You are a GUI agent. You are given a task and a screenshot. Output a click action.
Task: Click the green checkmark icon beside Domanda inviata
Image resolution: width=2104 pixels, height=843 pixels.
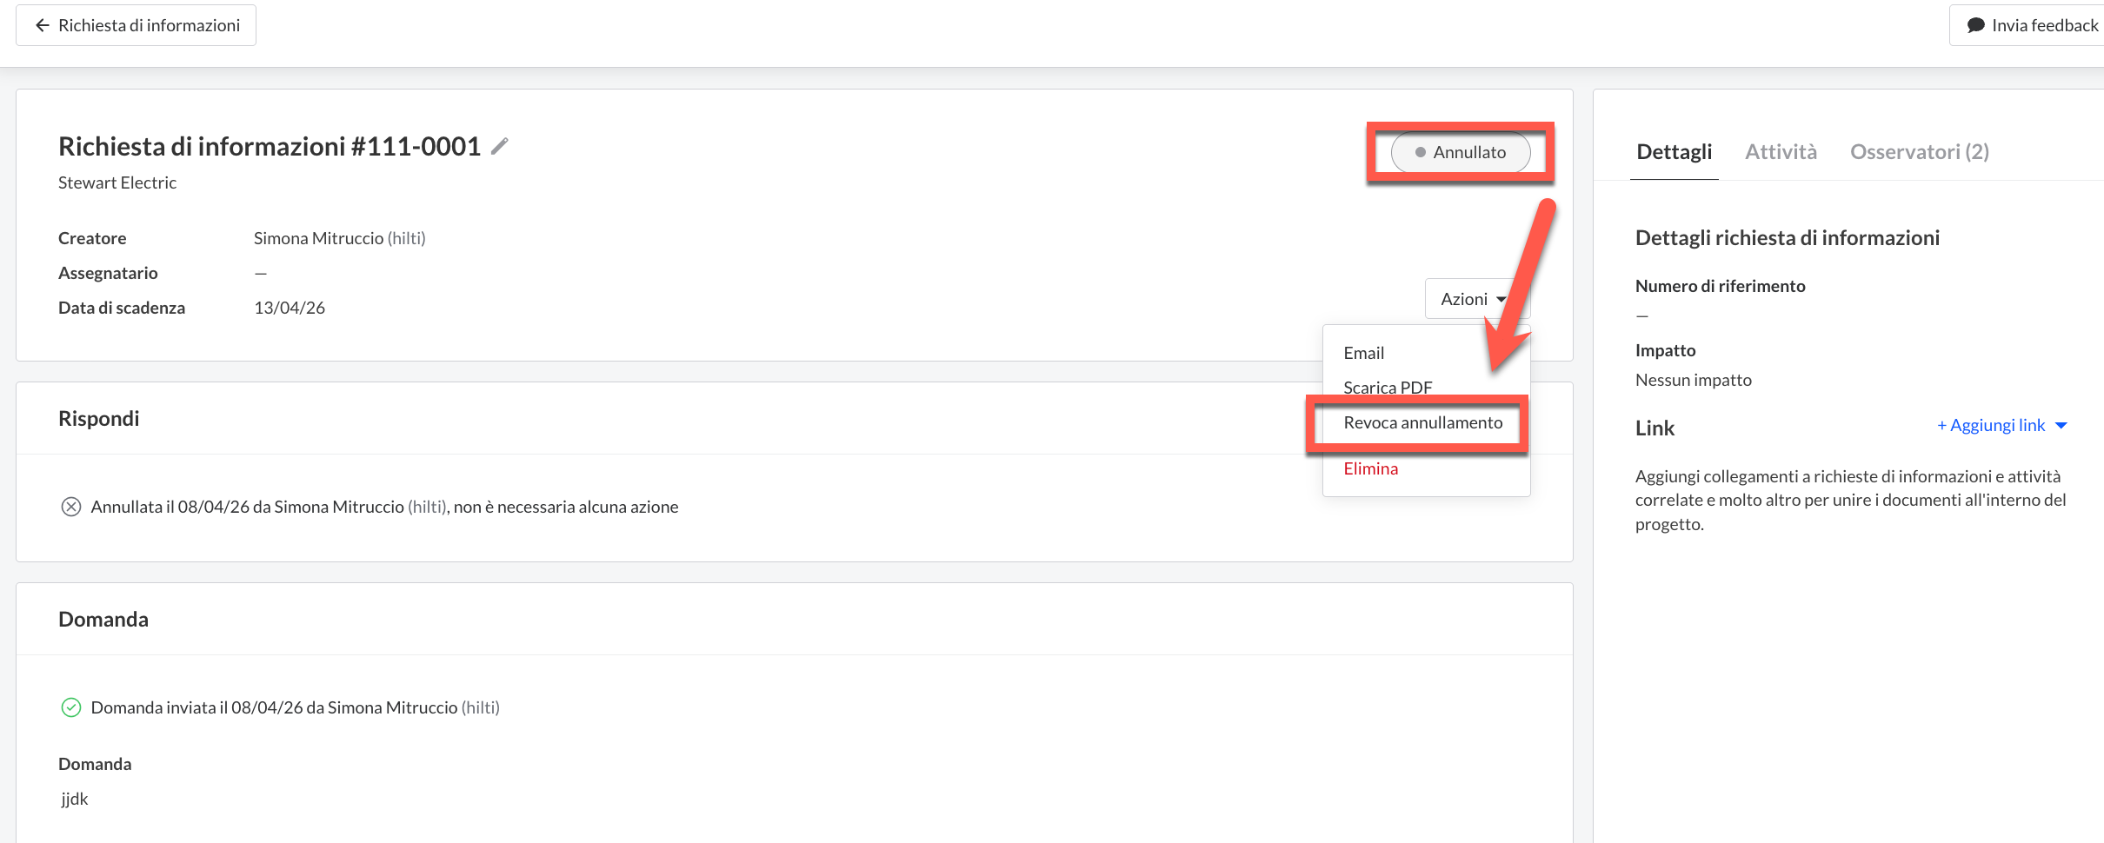71,707
